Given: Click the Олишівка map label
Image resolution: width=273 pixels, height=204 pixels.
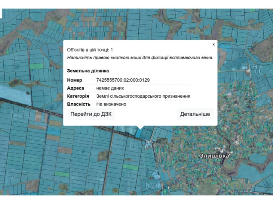Looking at the screenshot, I should coord(214,156).
